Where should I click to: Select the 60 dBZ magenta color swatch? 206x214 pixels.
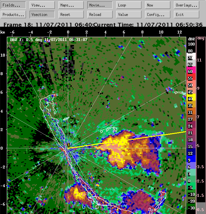191,70
